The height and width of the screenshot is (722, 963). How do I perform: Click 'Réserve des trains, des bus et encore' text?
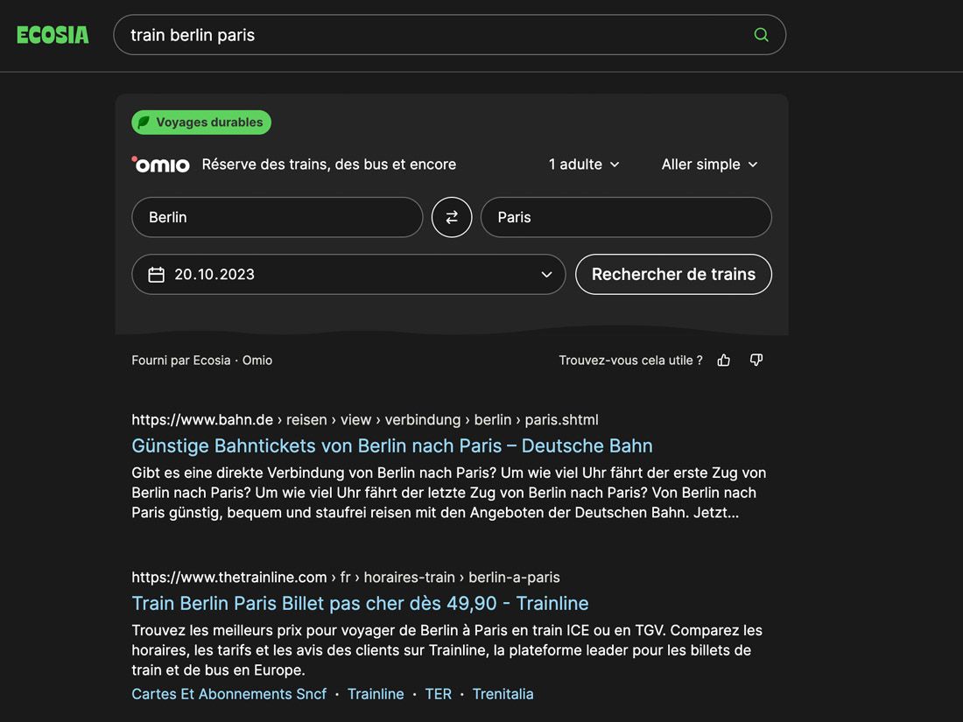[329, 165]
